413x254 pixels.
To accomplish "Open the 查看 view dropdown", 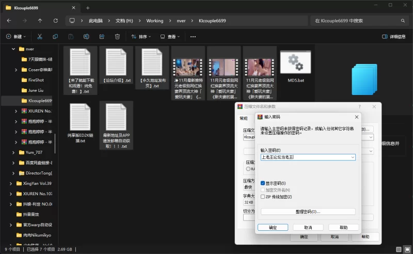I will (171, 37).
